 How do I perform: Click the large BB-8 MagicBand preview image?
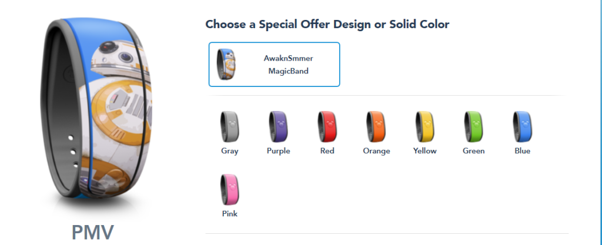96,109
